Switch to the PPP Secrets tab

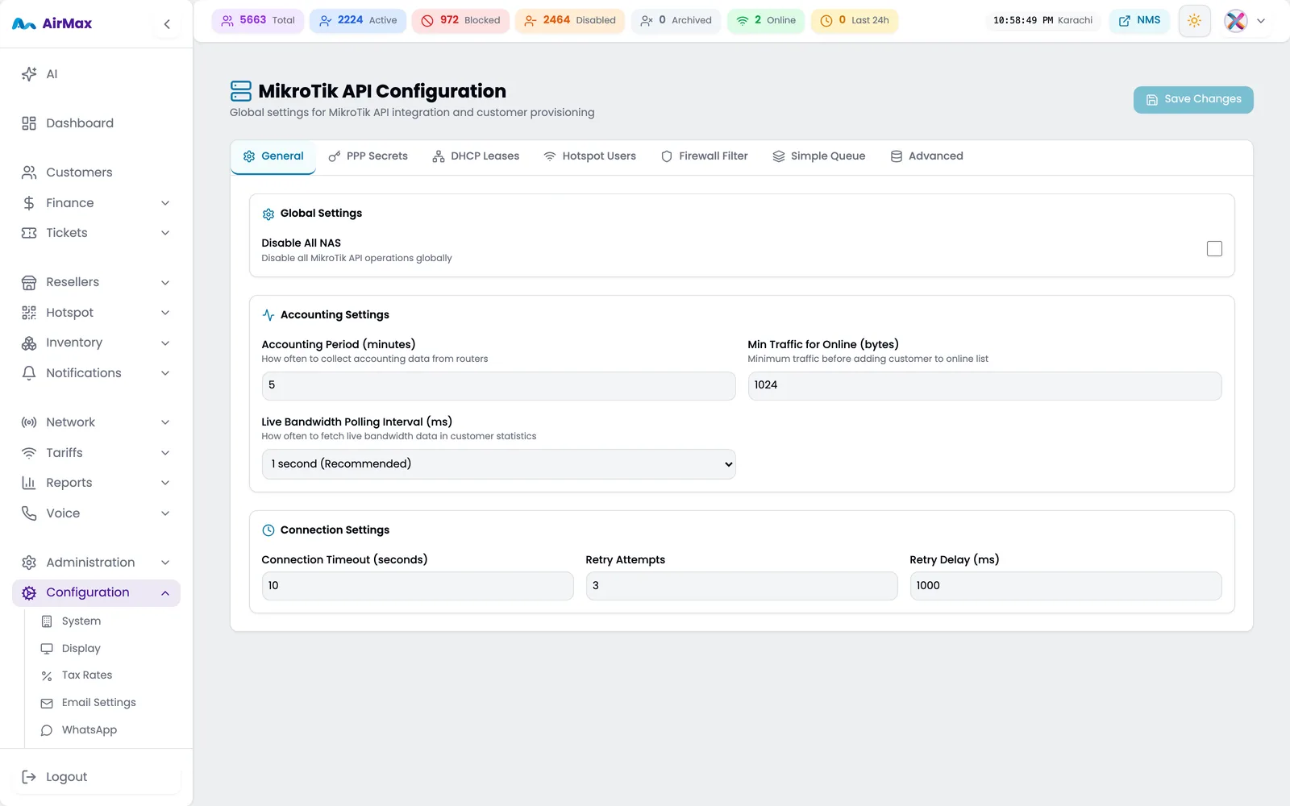pos(368,156)
